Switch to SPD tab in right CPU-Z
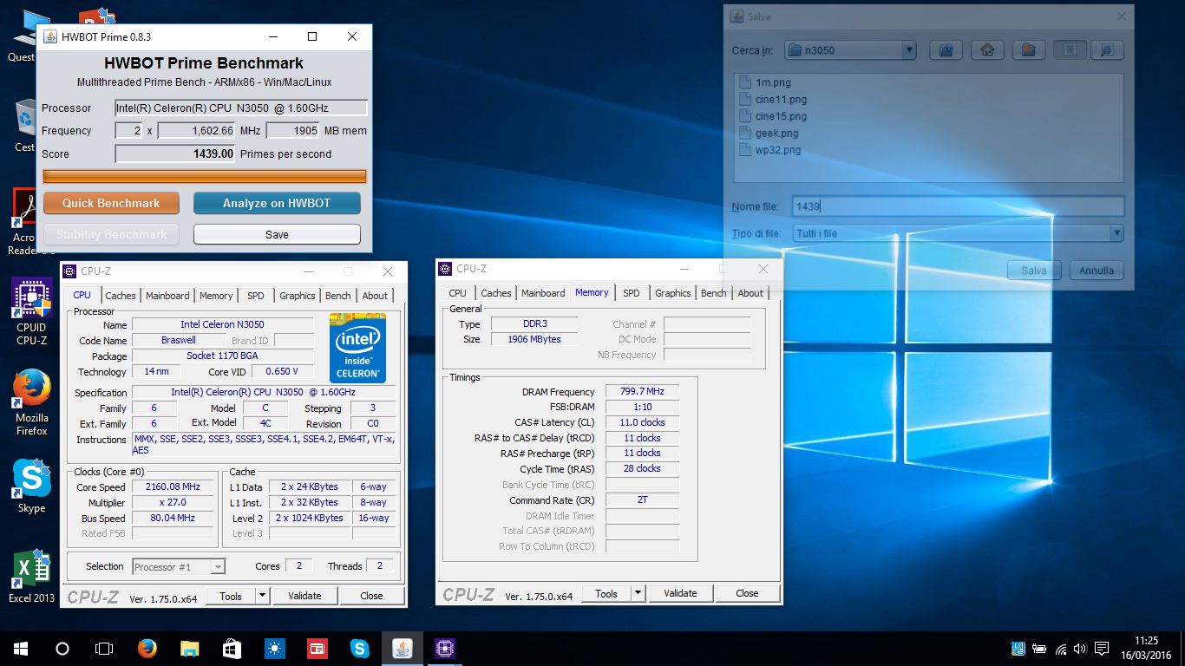The width and height of the screenshot is (1185, 666). click(632, 293)
